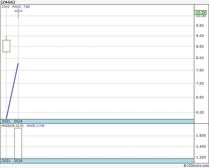
Task: Click the small 2024 candlestick near 10.30
Action: [x=18, y=11]
